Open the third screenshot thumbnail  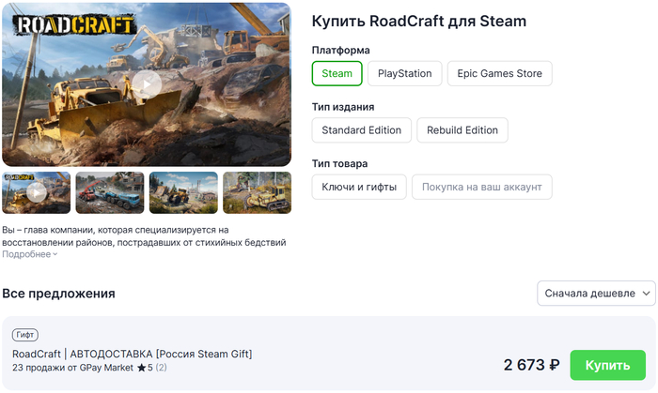pos(183,192)
